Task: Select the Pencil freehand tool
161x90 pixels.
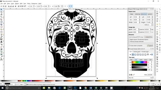Action: [1, 34]
